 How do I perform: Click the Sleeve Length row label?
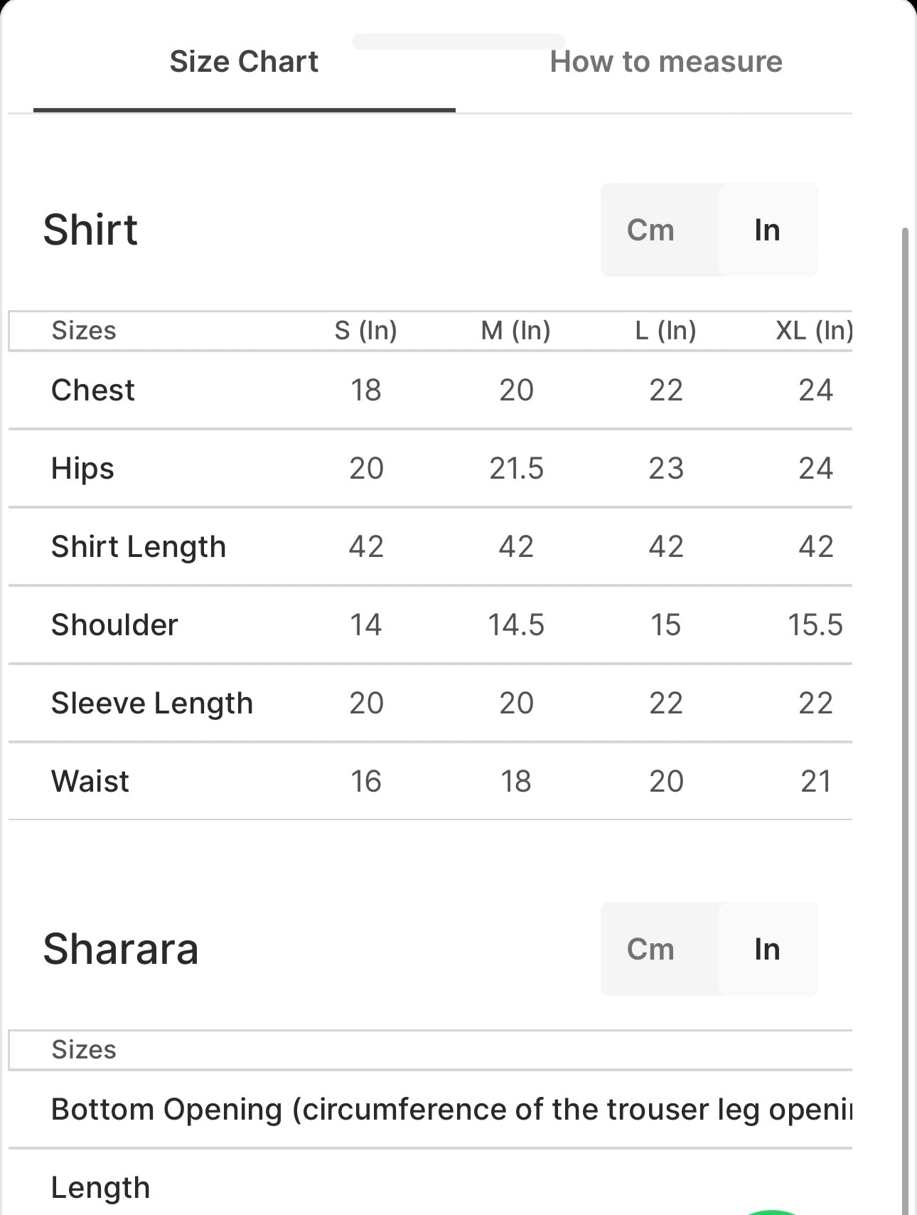pos(152,704)
